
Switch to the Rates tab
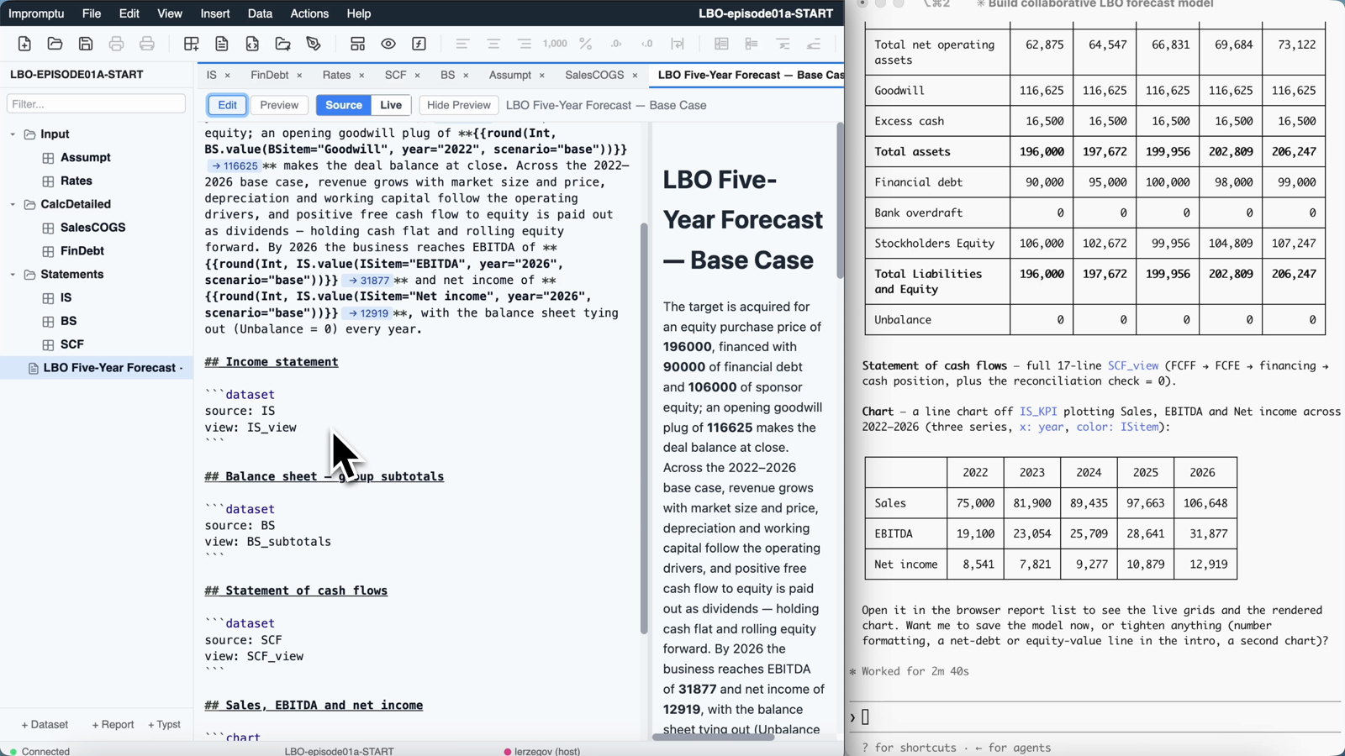pos(336,75)
